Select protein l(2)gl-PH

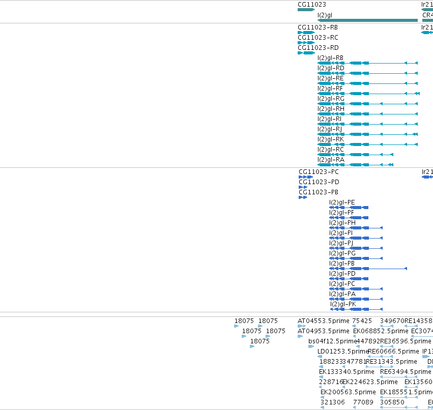click(x=356, y=228)
